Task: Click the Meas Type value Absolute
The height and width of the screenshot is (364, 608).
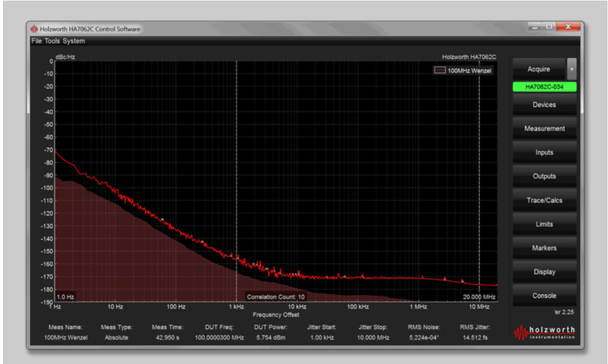Action: pos(116,338)
